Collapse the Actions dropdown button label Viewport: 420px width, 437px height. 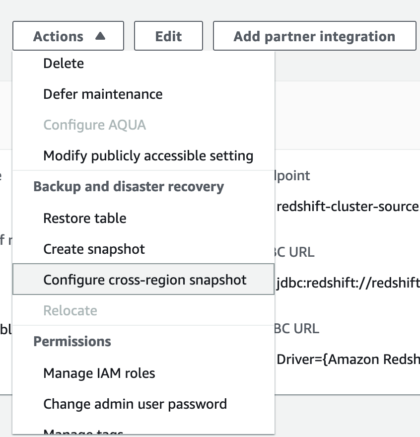59,36
